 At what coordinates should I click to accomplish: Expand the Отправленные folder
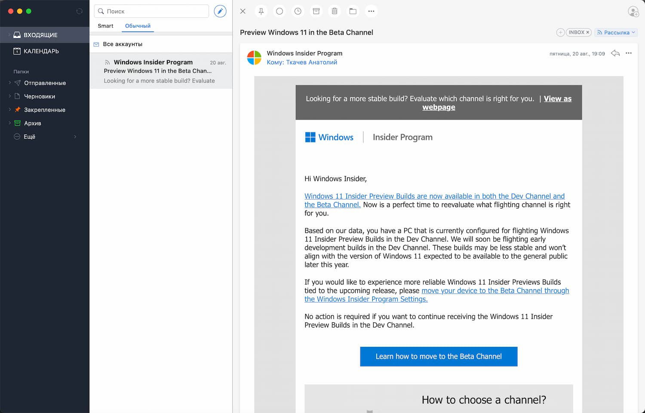tap(10, 83)
